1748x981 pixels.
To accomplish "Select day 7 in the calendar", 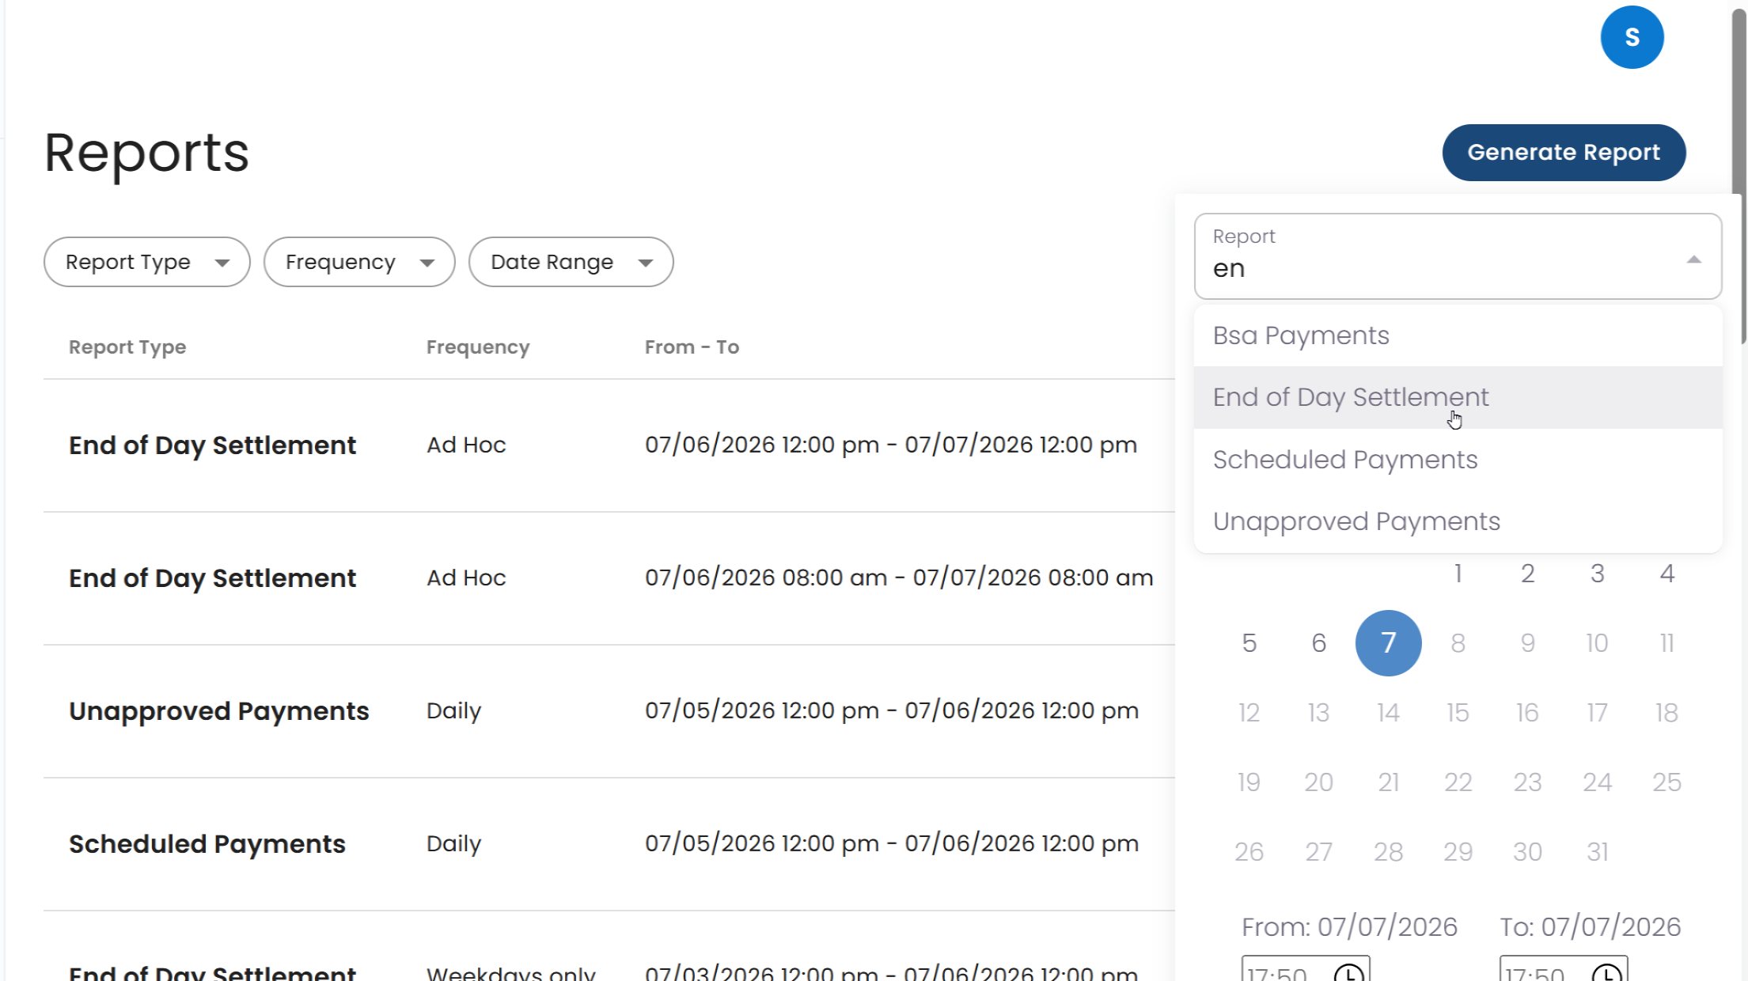I will point(1388,642).
